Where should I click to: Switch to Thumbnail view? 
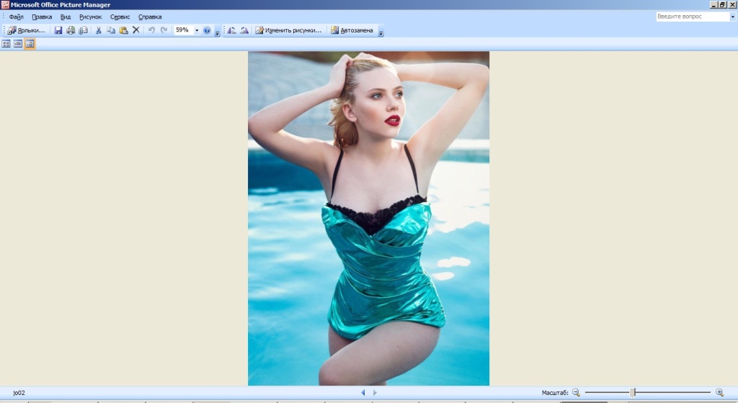click(6, 44)
